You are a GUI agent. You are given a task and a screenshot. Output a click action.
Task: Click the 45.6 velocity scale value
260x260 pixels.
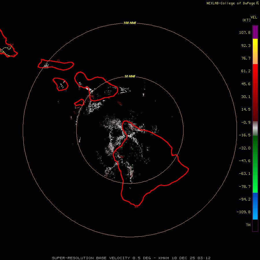click(246, 84)
